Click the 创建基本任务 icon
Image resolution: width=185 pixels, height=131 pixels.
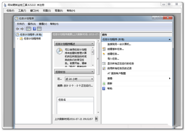tap(104, 49)
